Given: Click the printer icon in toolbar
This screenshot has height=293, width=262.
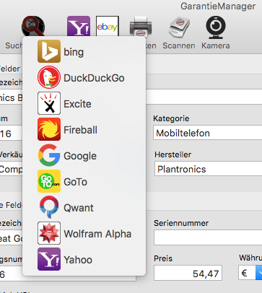Looking at the screenshot, I should tap(141, 27).
